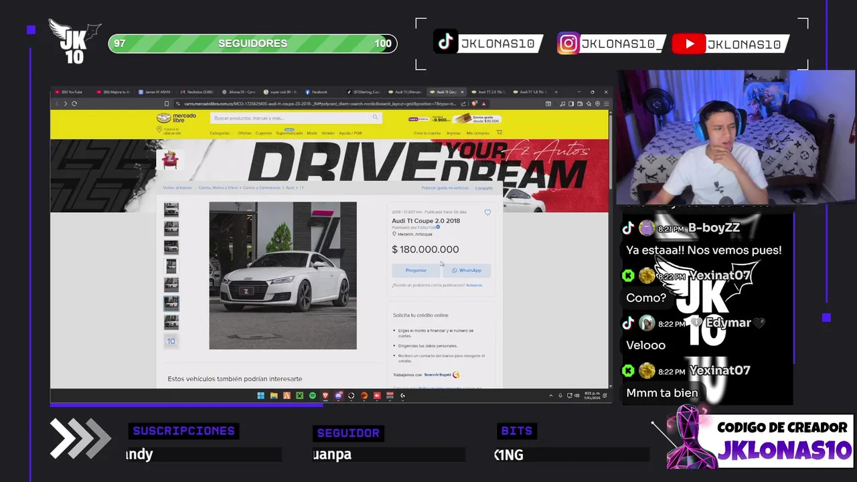
Task: Click the WhatsApp contact button
Action: tap(467, 270)
